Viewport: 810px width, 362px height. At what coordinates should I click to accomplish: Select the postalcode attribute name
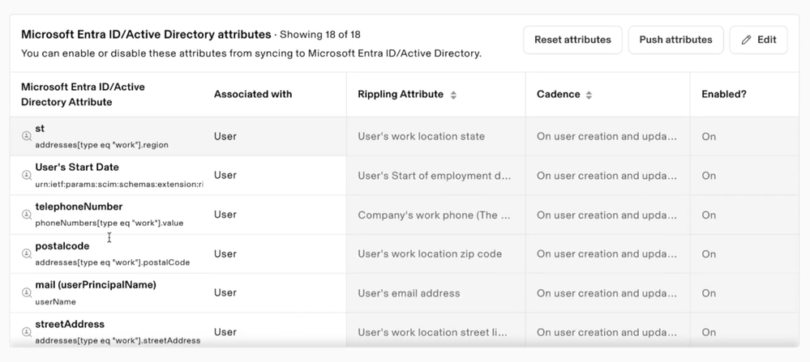click(x=62, y=246)
